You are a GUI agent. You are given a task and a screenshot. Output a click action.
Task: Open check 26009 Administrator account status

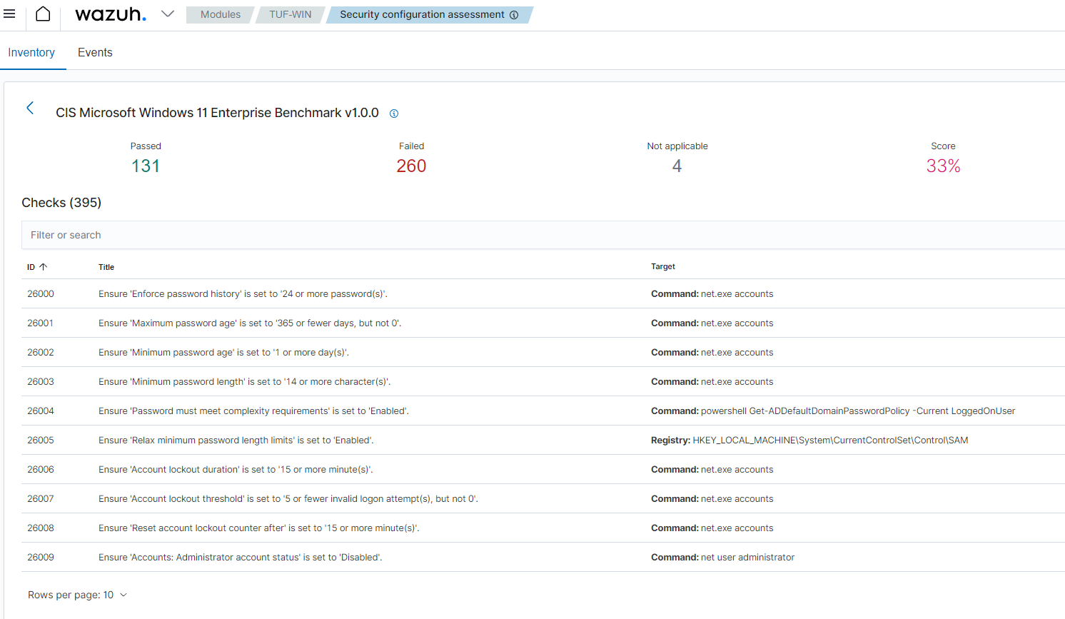tap(240, 558)
